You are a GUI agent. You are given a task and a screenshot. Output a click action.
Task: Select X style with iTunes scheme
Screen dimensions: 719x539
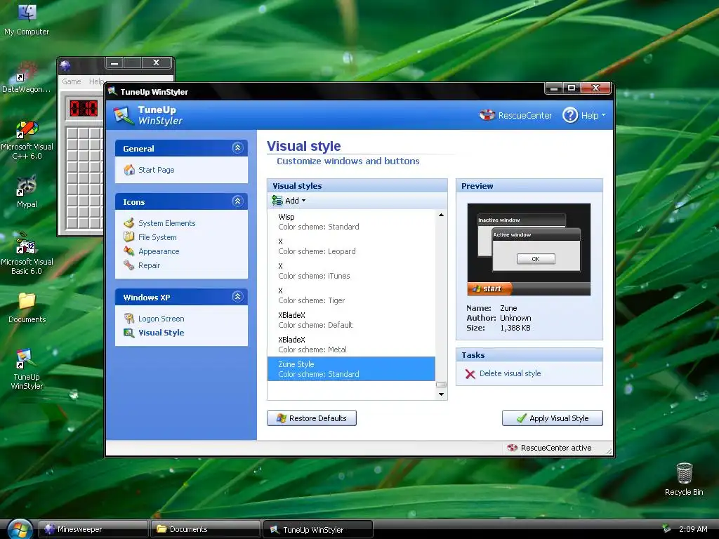(x=351, y=271)
